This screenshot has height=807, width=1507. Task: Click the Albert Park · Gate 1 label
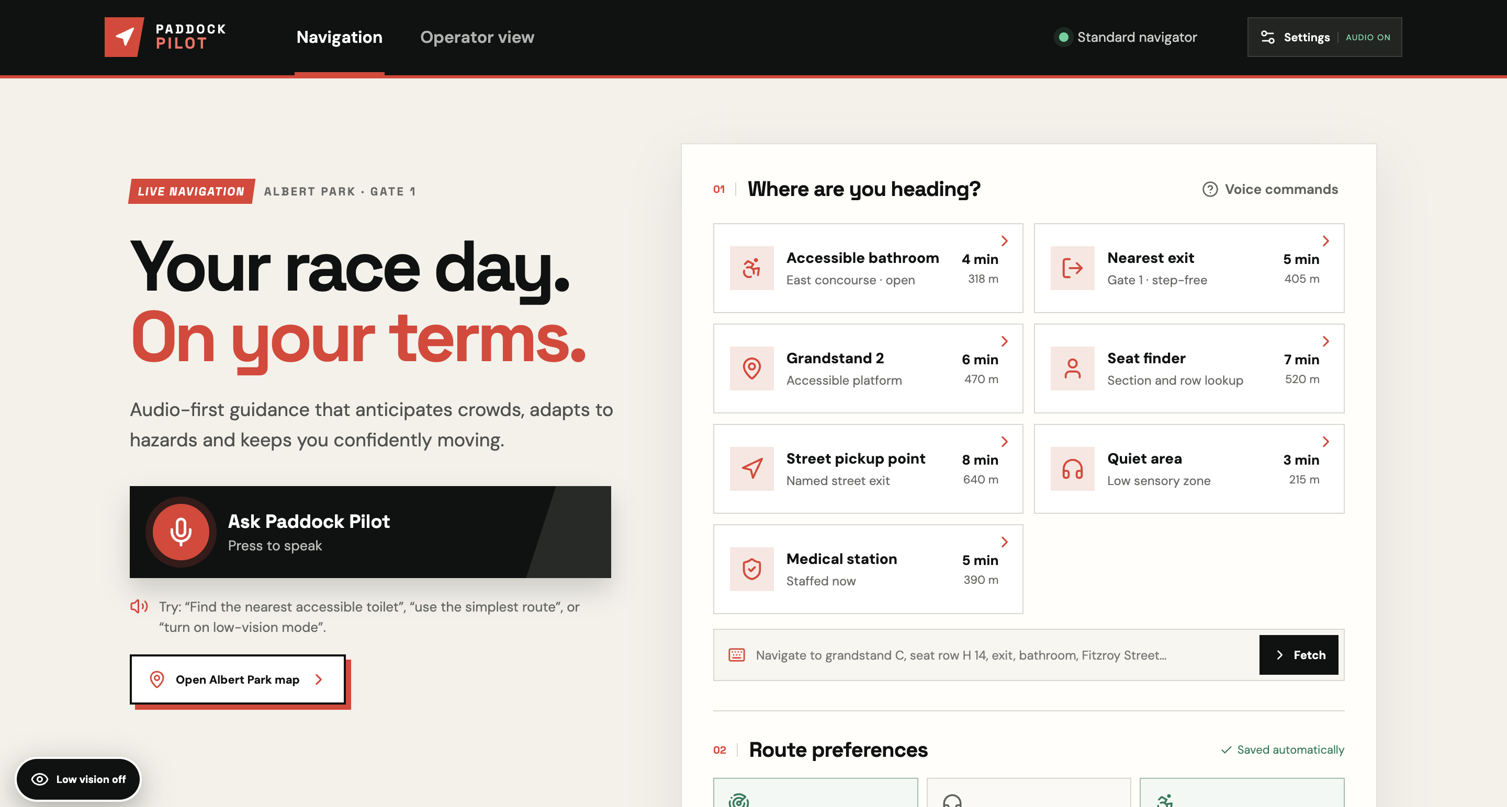click(x=340, y=192)
